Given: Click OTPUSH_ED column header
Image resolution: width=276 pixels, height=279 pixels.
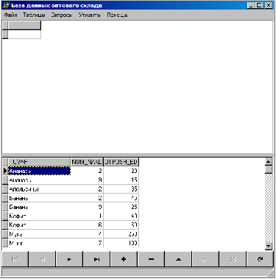Looking at the screenshot, I should point(121,162).
